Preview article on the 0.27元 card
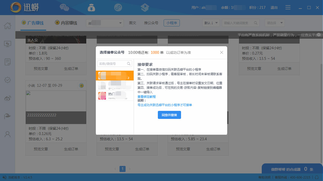The height and width of the screenshot is (181, 323). (254, 69)
